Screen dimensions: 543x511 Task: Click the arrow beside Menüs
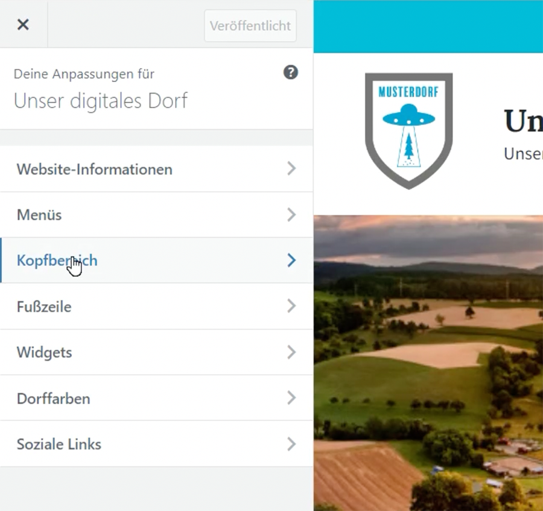(291, 215)
